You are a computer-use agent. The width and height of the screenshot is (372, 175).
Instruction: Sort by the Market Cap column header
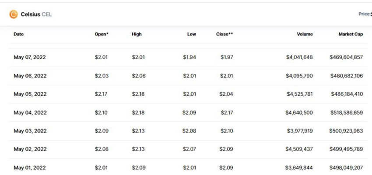(x=351, y=34)
